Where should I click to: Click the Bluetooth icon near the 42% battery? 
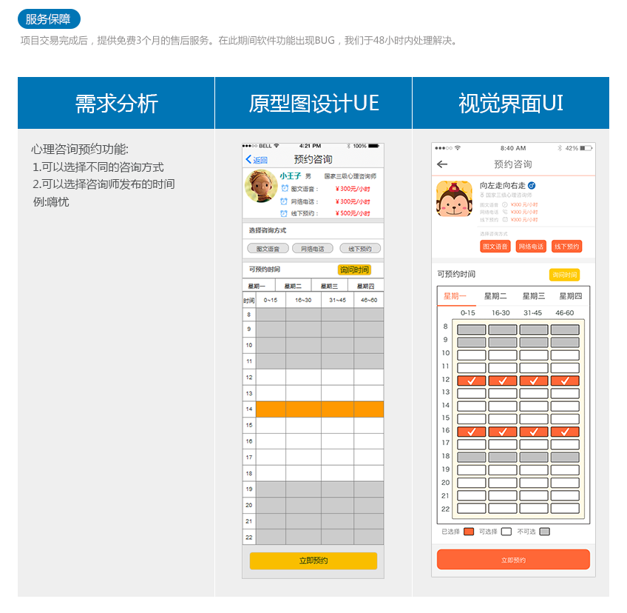point(560,148)
